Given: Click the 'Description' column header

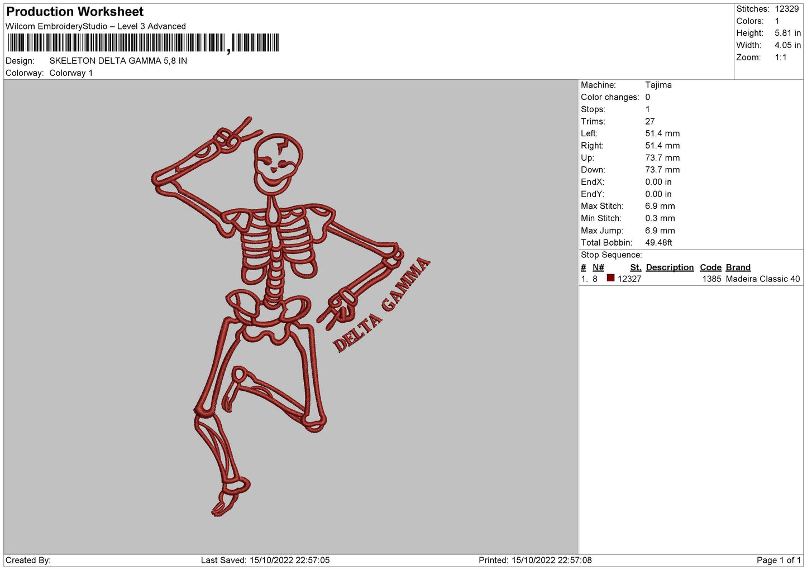Looking at the screenshot, I should click(670, 267).
